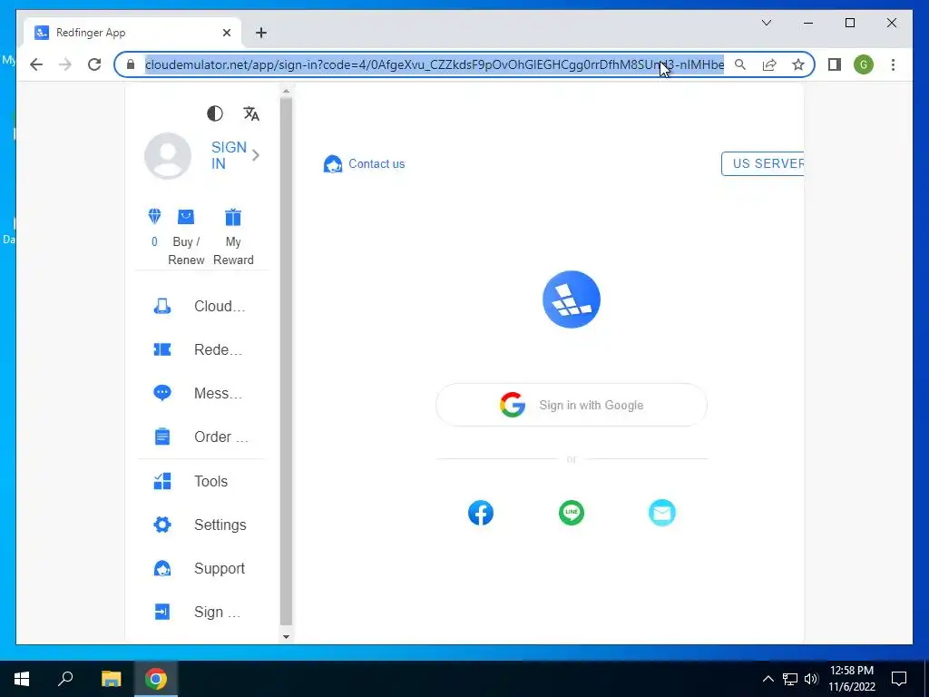Click the gray profile avatar
The image size is (929, 697).
pos(168,155)
